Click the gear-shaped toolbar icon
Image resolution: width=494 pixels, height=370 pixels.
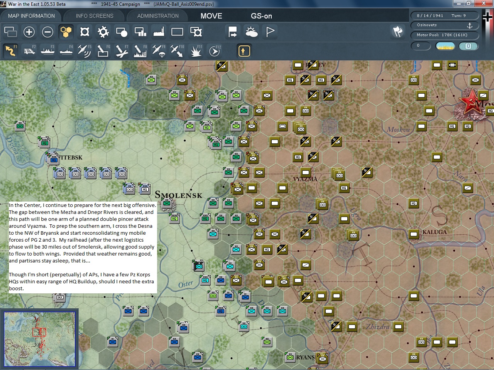pos(103,32)
